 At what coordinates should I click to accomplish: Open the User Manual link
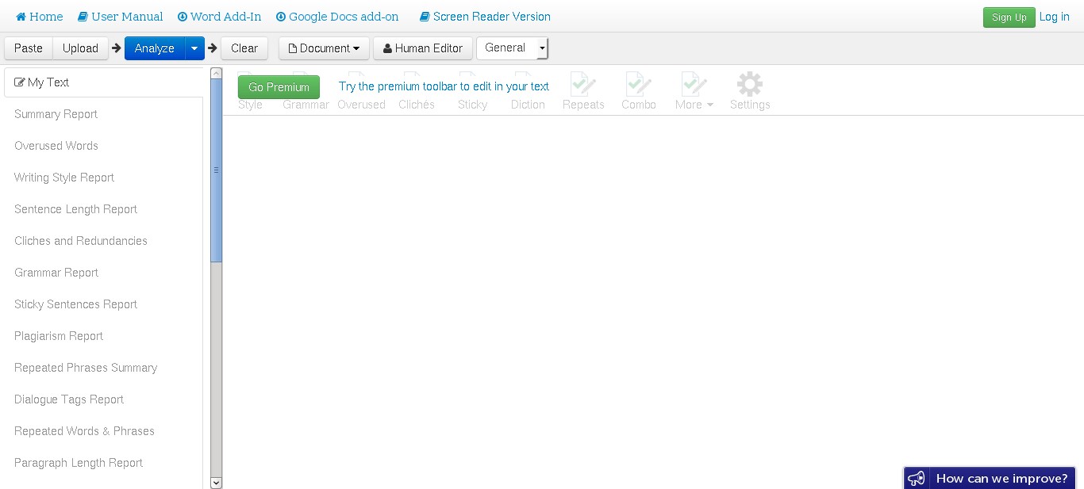click(120, 16)
